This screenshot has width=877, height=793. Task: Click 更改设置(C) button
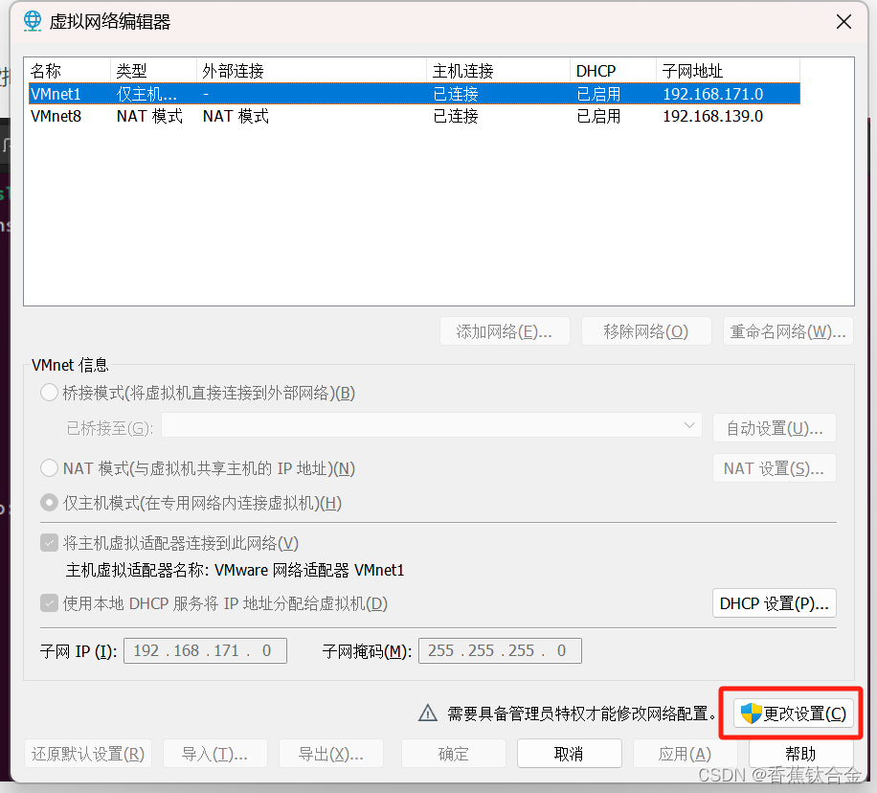(x=794, y=714)
